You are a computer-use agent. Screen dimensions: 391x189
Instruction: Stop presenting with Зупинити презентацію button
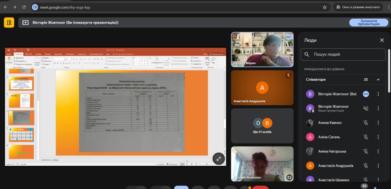tap(366, 22)
